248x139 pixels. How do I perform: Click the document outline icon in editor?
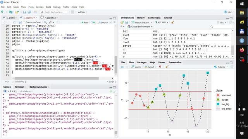click(115, 22)
